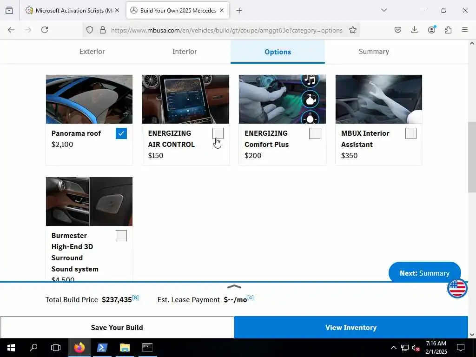Select the Build Your Own Mercedes browser tab
The height and width of the screenshot is (357, 476).
(178, 10)
